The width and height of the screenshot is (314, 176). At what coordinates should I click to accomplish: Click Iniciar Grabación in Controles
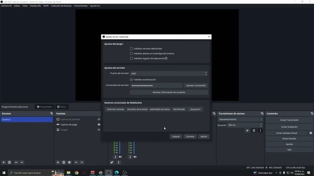pos(289,127)
